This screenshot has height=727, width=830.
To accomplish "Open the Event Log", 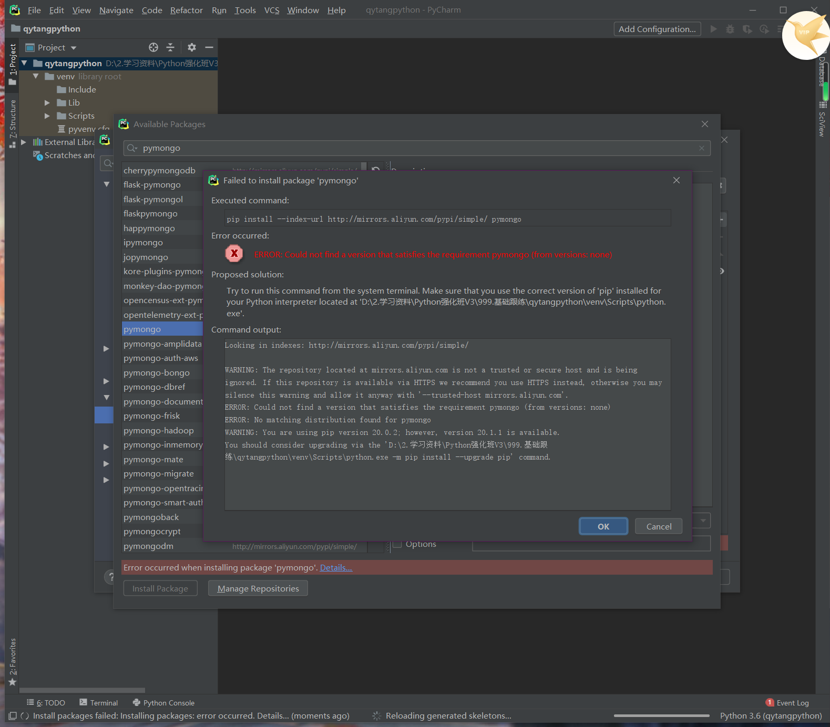I will pyautogui.click(x=787, y=702).
